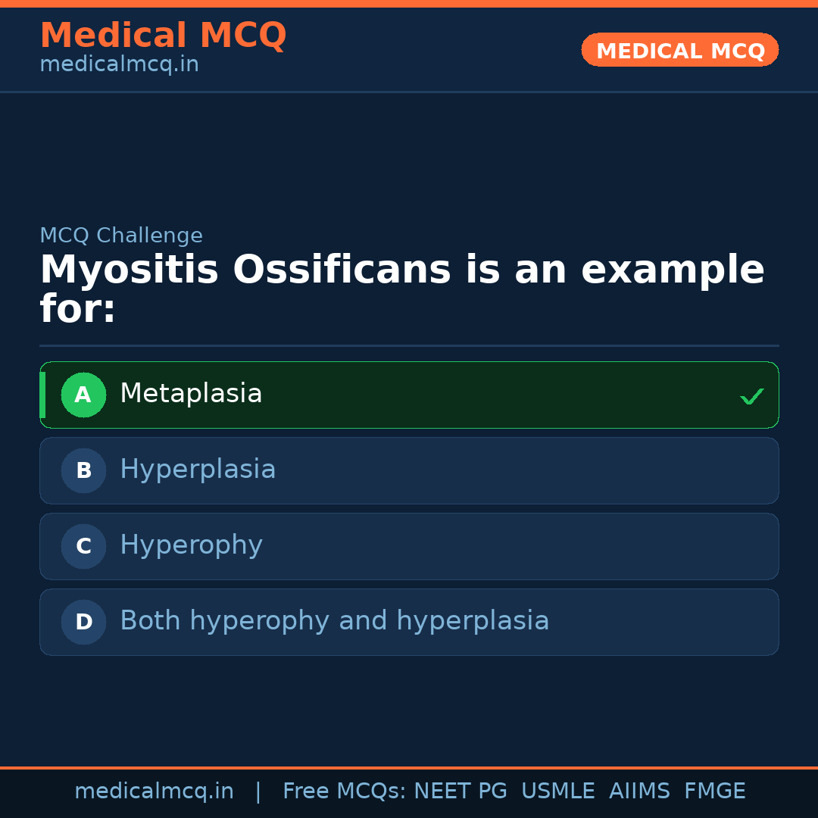This screenshot has width=818, height=818.
Task: Click the green highlight bar beside Metaplasia
Action: 43,395
